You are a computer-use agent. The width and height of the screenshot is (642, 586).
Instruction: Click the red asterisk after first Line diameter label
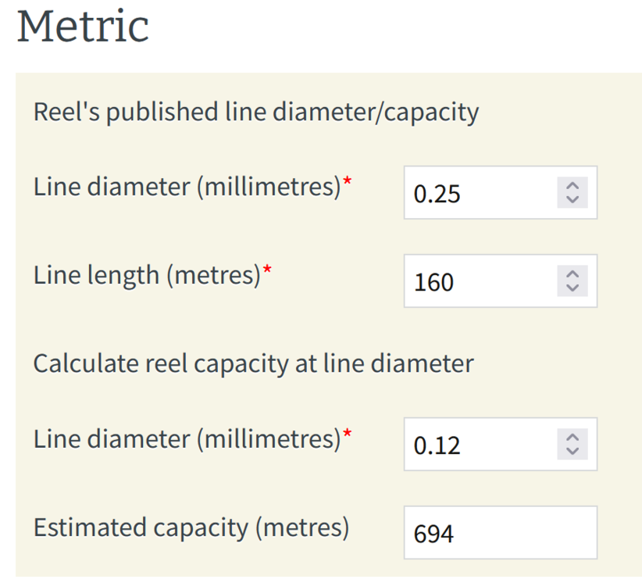click(348, 180)
